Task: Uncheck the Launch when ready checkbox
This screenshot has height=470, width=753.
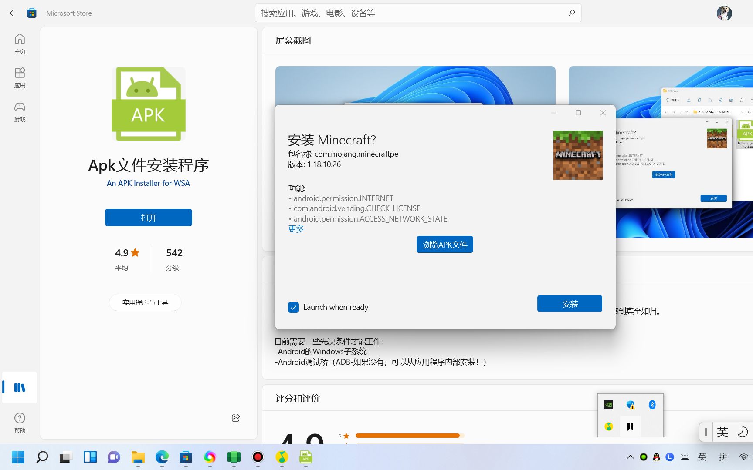Action: 293,307
